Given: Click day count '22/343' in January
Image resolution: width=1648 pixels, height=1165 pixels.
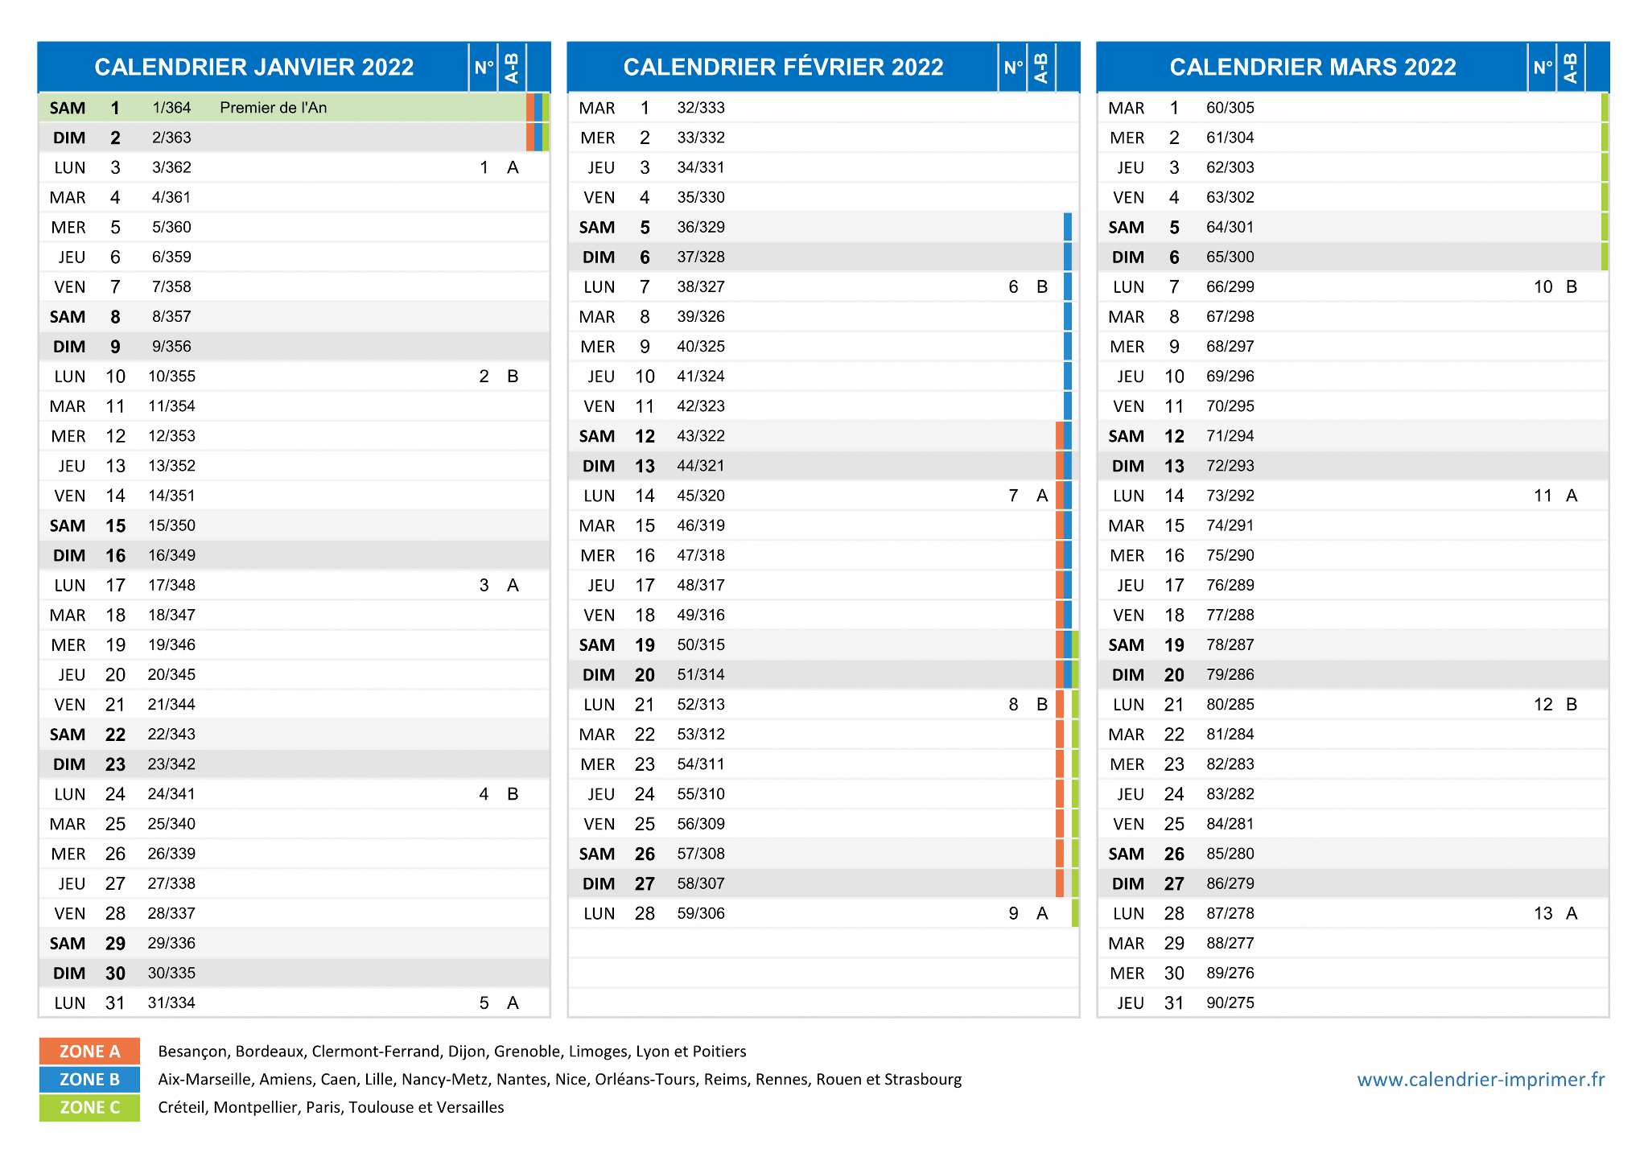Looking at the screenshot, I should click(x=171, y=734).
